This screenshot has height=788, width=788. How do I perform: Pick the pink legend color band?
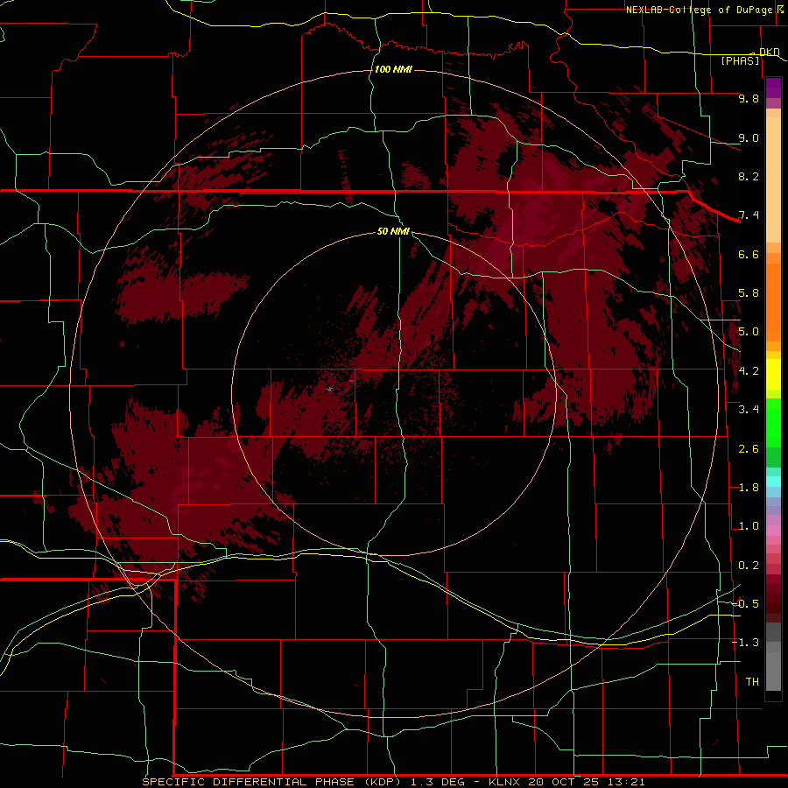(773, 531)
